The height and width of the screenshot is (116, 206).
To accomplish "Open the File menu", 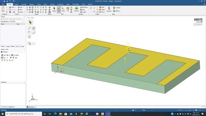I will point(3,4).
